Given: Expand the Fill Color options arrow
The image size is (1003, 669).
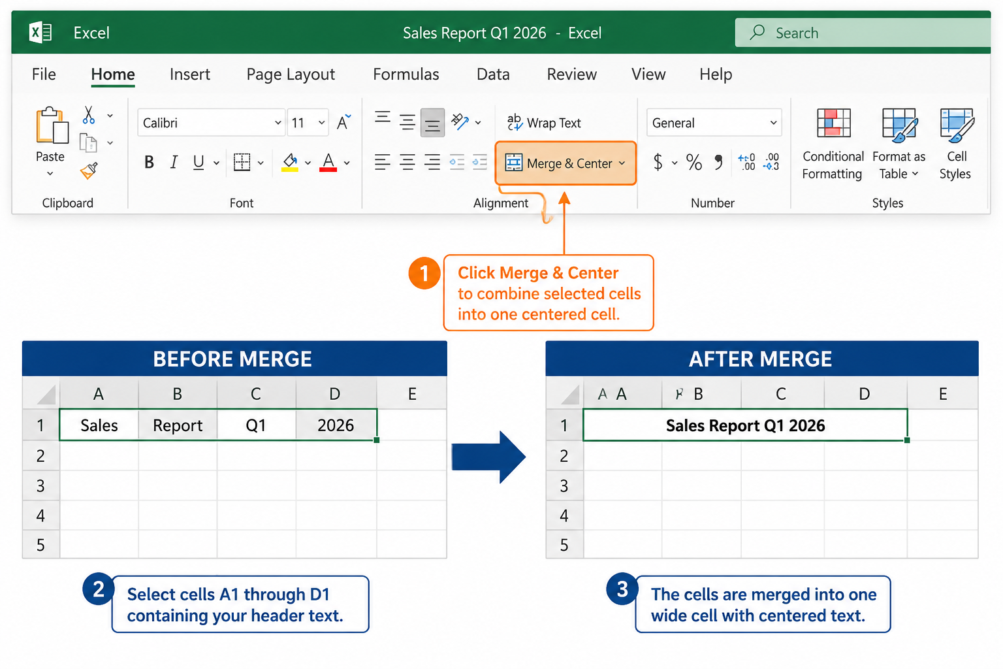Looking at the screenshot, I should click(308, 163).
